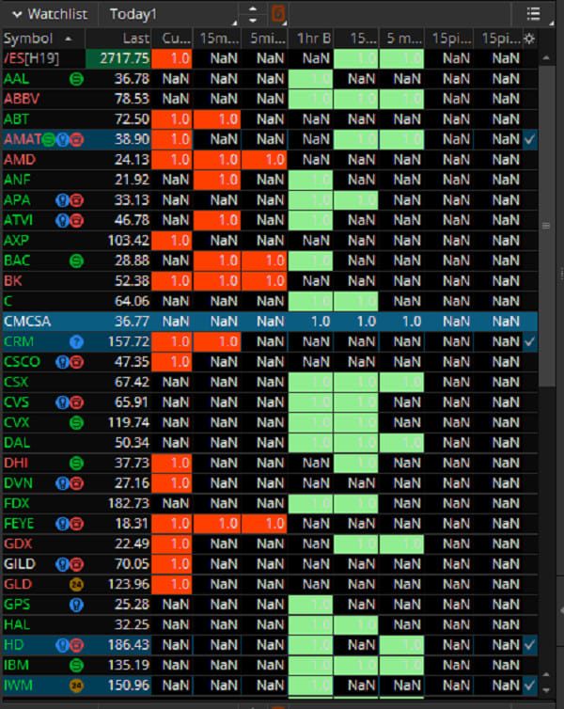Image resolution: width=564 pixels, height=709 pixels.
Task: Click AAL's green S icon
Action: [76, 79]
